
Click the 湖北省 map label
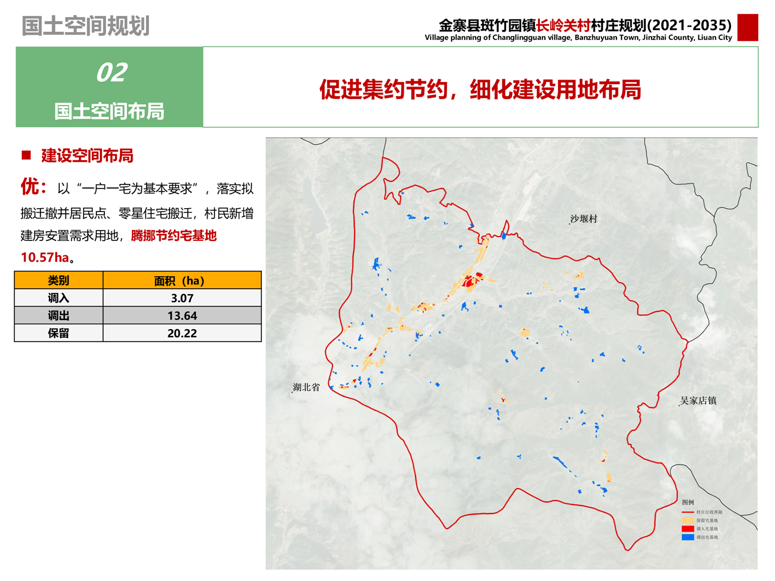coord(306,387)
